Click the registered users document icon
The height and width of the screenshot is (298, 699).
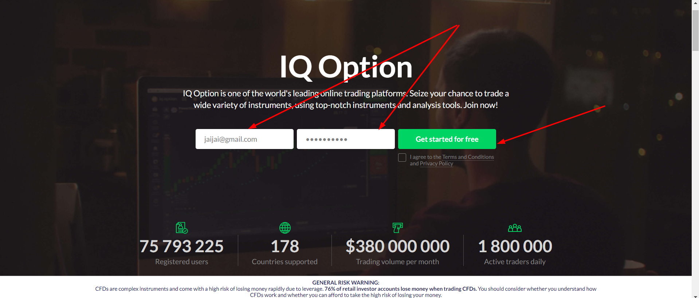click(x=182, y=228)
